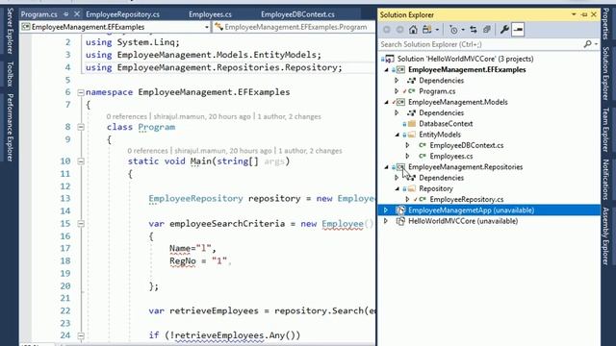
Task: Collapse the Repository folder
Action: [x=397, y=188]
